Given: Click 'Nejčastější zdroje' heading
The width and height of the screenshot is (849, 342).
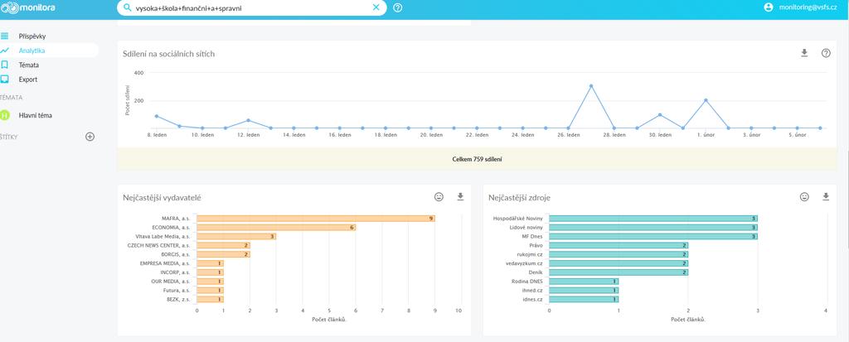Looking at the screenshot, I should point(519,198).
